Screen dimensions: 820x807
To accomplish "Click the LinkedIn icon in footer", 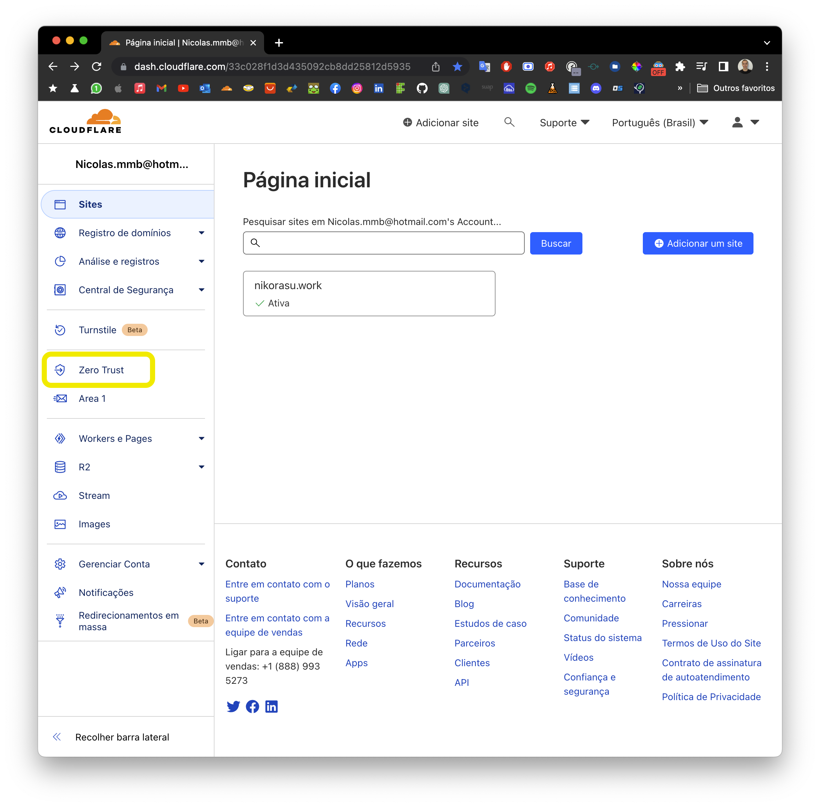I will pyautogui.click(x=272, y=706).
